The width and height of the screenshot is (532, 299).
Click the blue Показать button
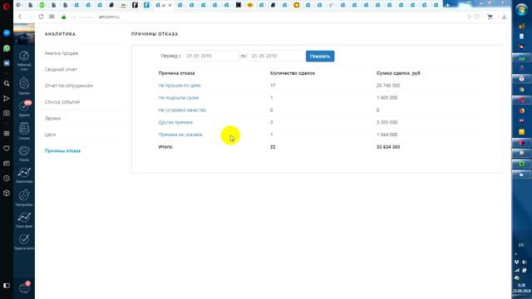pos(320,56)
